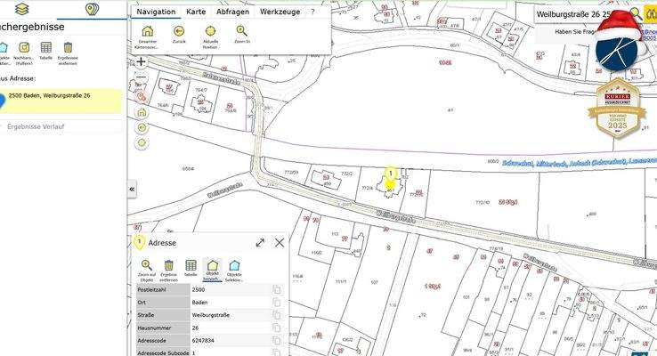Image resolution: width=657 pixels, height=356 pixels.
Task: Copy the Postleitzahl value 2500
Action: click(x=277, y=290)
